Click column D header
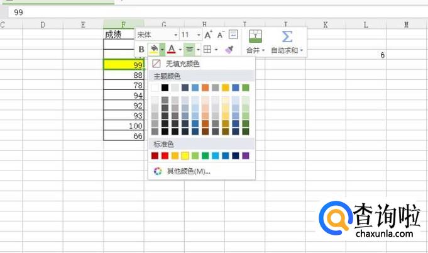The width and height of the screenshot is (428, 253). tap(43, 25)
